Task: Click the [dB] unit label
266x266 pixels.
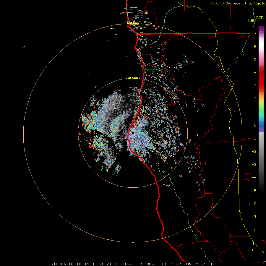Action: click(252, 20)
